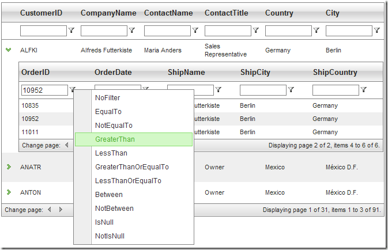Click the City column filter icon
The image size is (388, 250).
(x=377, y=31)
